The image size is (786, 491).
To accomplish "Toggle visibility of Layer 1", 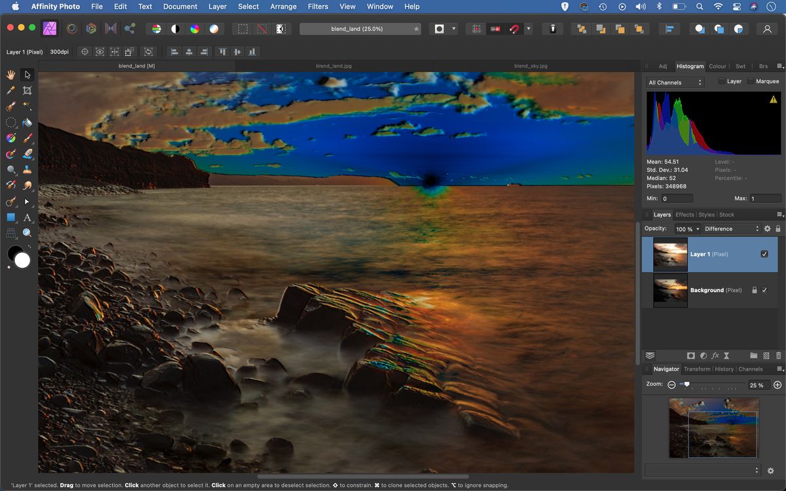I will (x=764, y=254).
